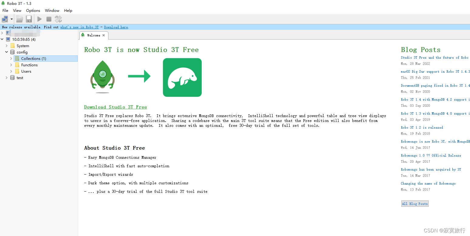
Task: Expand the test database node
Action: pyautogui.click(x=7, y=78)
